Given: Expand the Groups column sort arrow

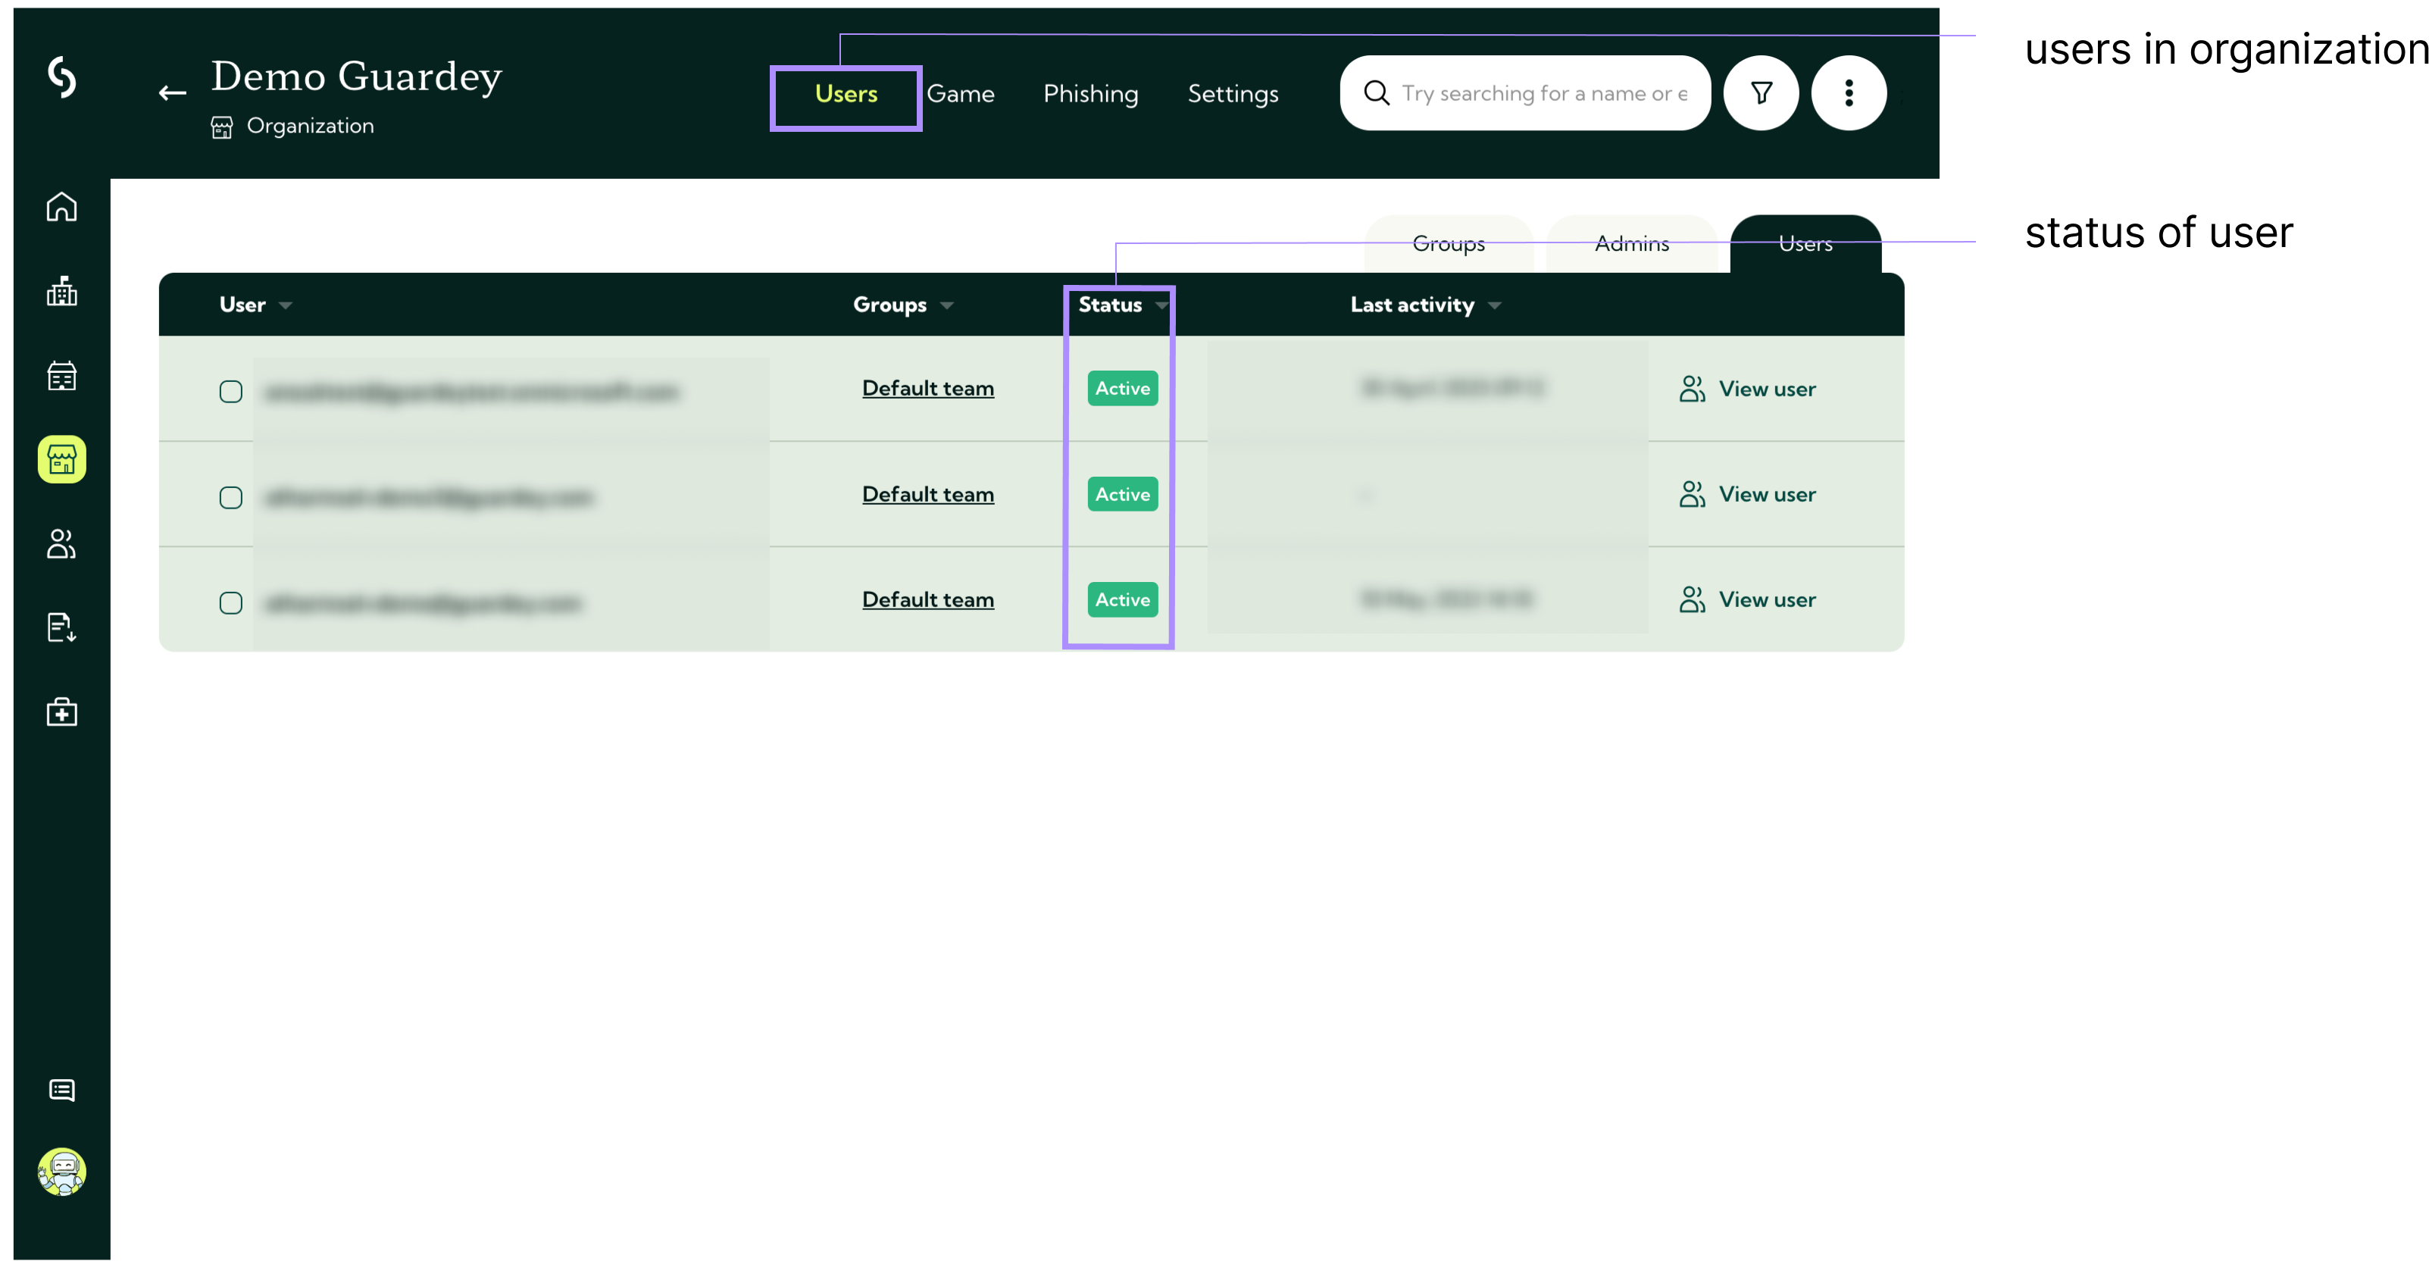Looking at the screenshot, I should 947,305.
